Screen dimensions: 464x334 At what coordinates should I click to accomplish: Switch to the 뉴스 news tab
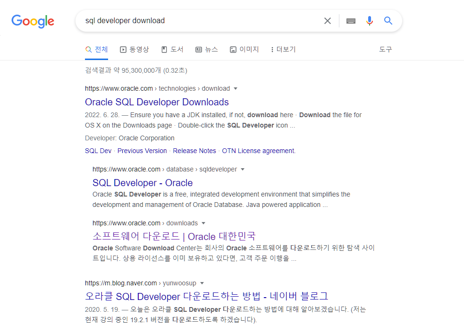click(x=207, y=50)
